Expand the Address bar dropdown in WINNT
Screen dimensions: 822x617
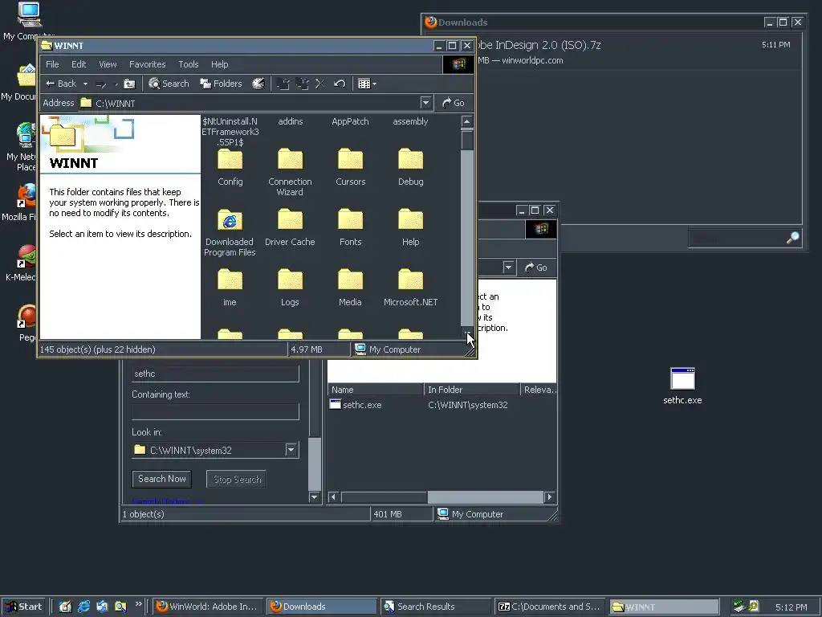pos(425,103)
